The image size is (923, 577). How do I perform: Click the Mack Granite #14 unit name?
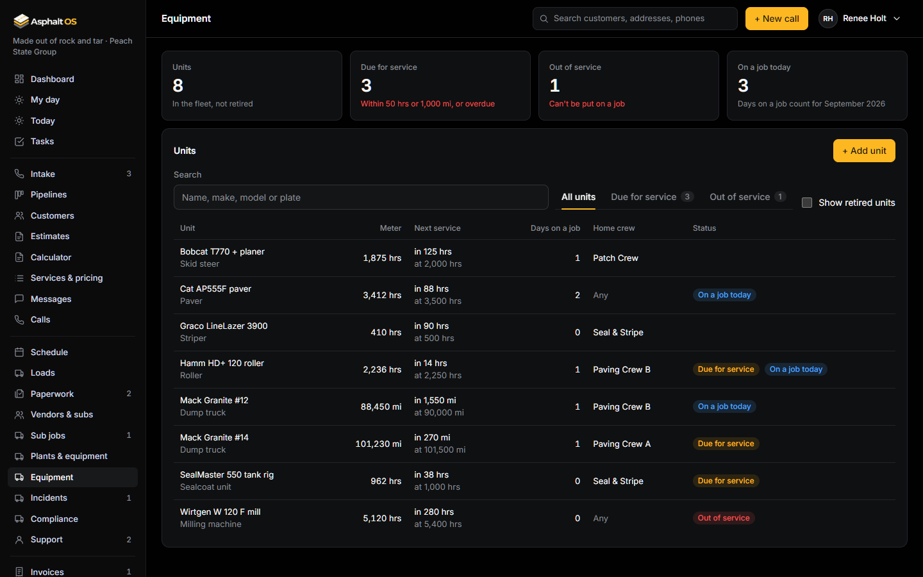(214, 438)
